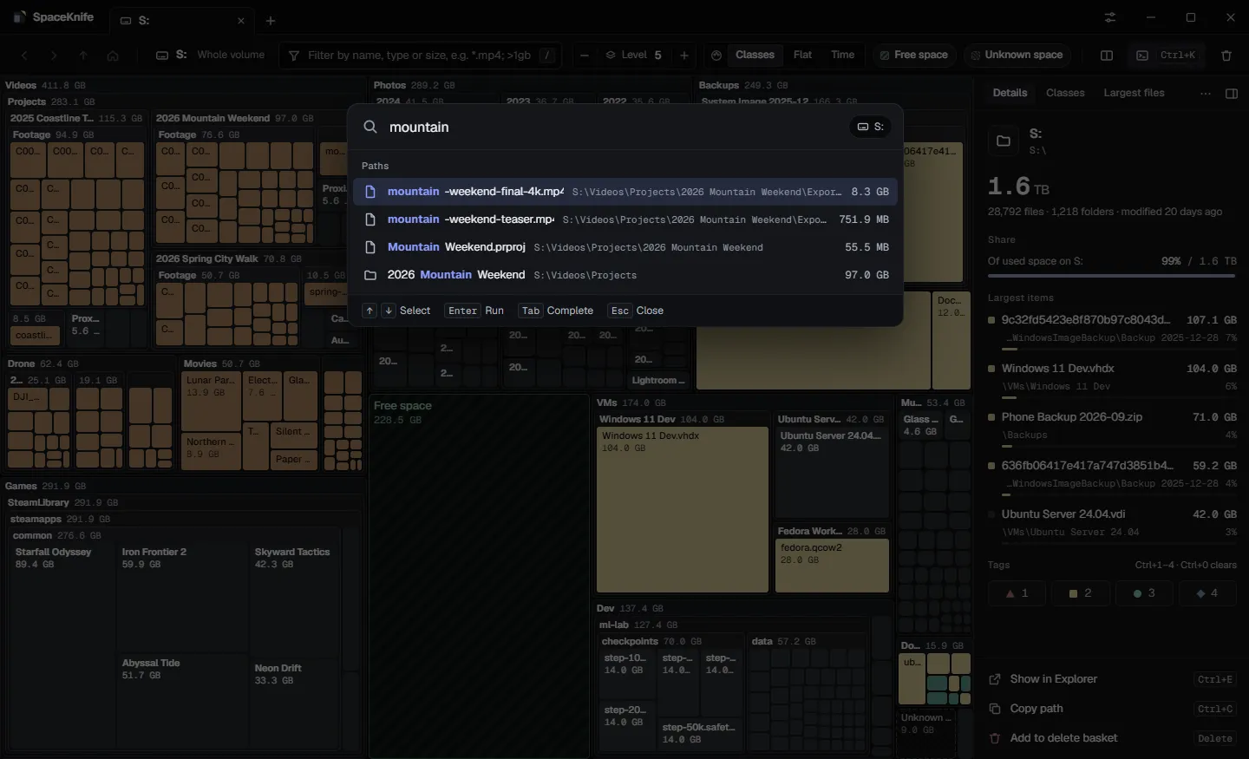1249x759 pixels.
Task: Open the three-dots menu in the Details panel
Action: coord(1206,94)
